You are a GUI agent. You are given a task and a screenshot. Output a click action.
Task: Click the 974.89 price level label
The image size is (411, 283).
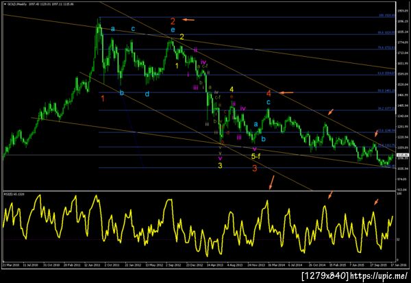point(403,179)
